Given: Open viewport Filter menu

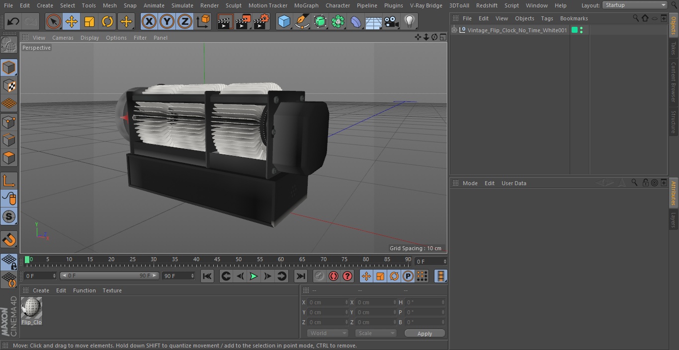Looking at the screenshot, I should (x=140, y=38).
